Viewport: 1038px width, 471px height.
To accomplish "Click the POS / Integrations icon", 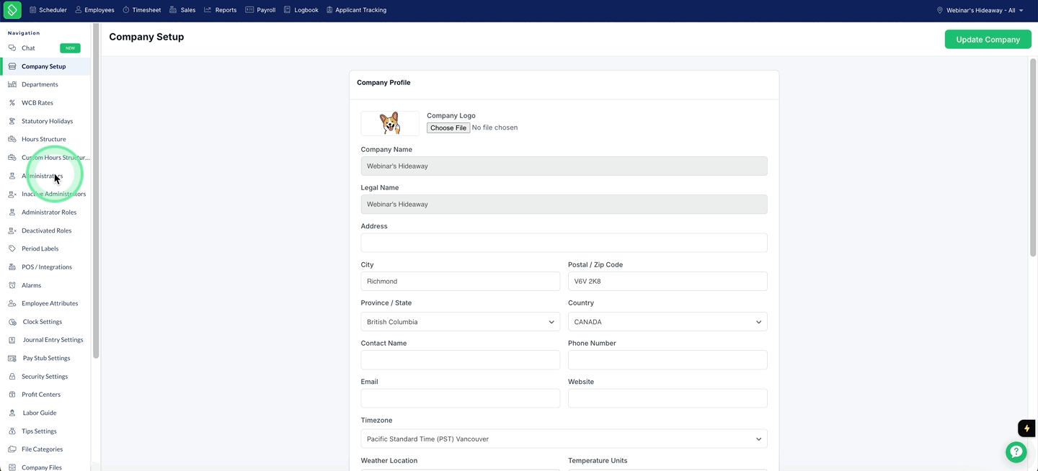I will point(12,266).
